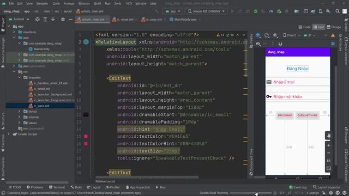This screenshot has width=349, height=196.
Task: Click the Search Everywhere magnifier icon
Action: point(338,11)
